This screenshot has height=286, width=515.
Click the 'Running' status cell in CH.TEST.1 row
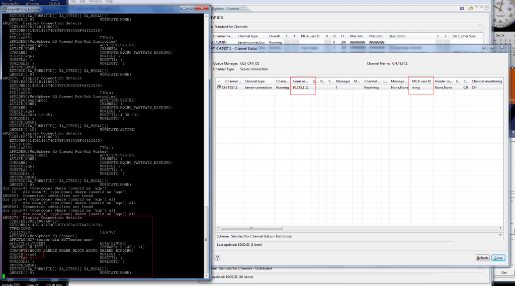tap(282, 87)
